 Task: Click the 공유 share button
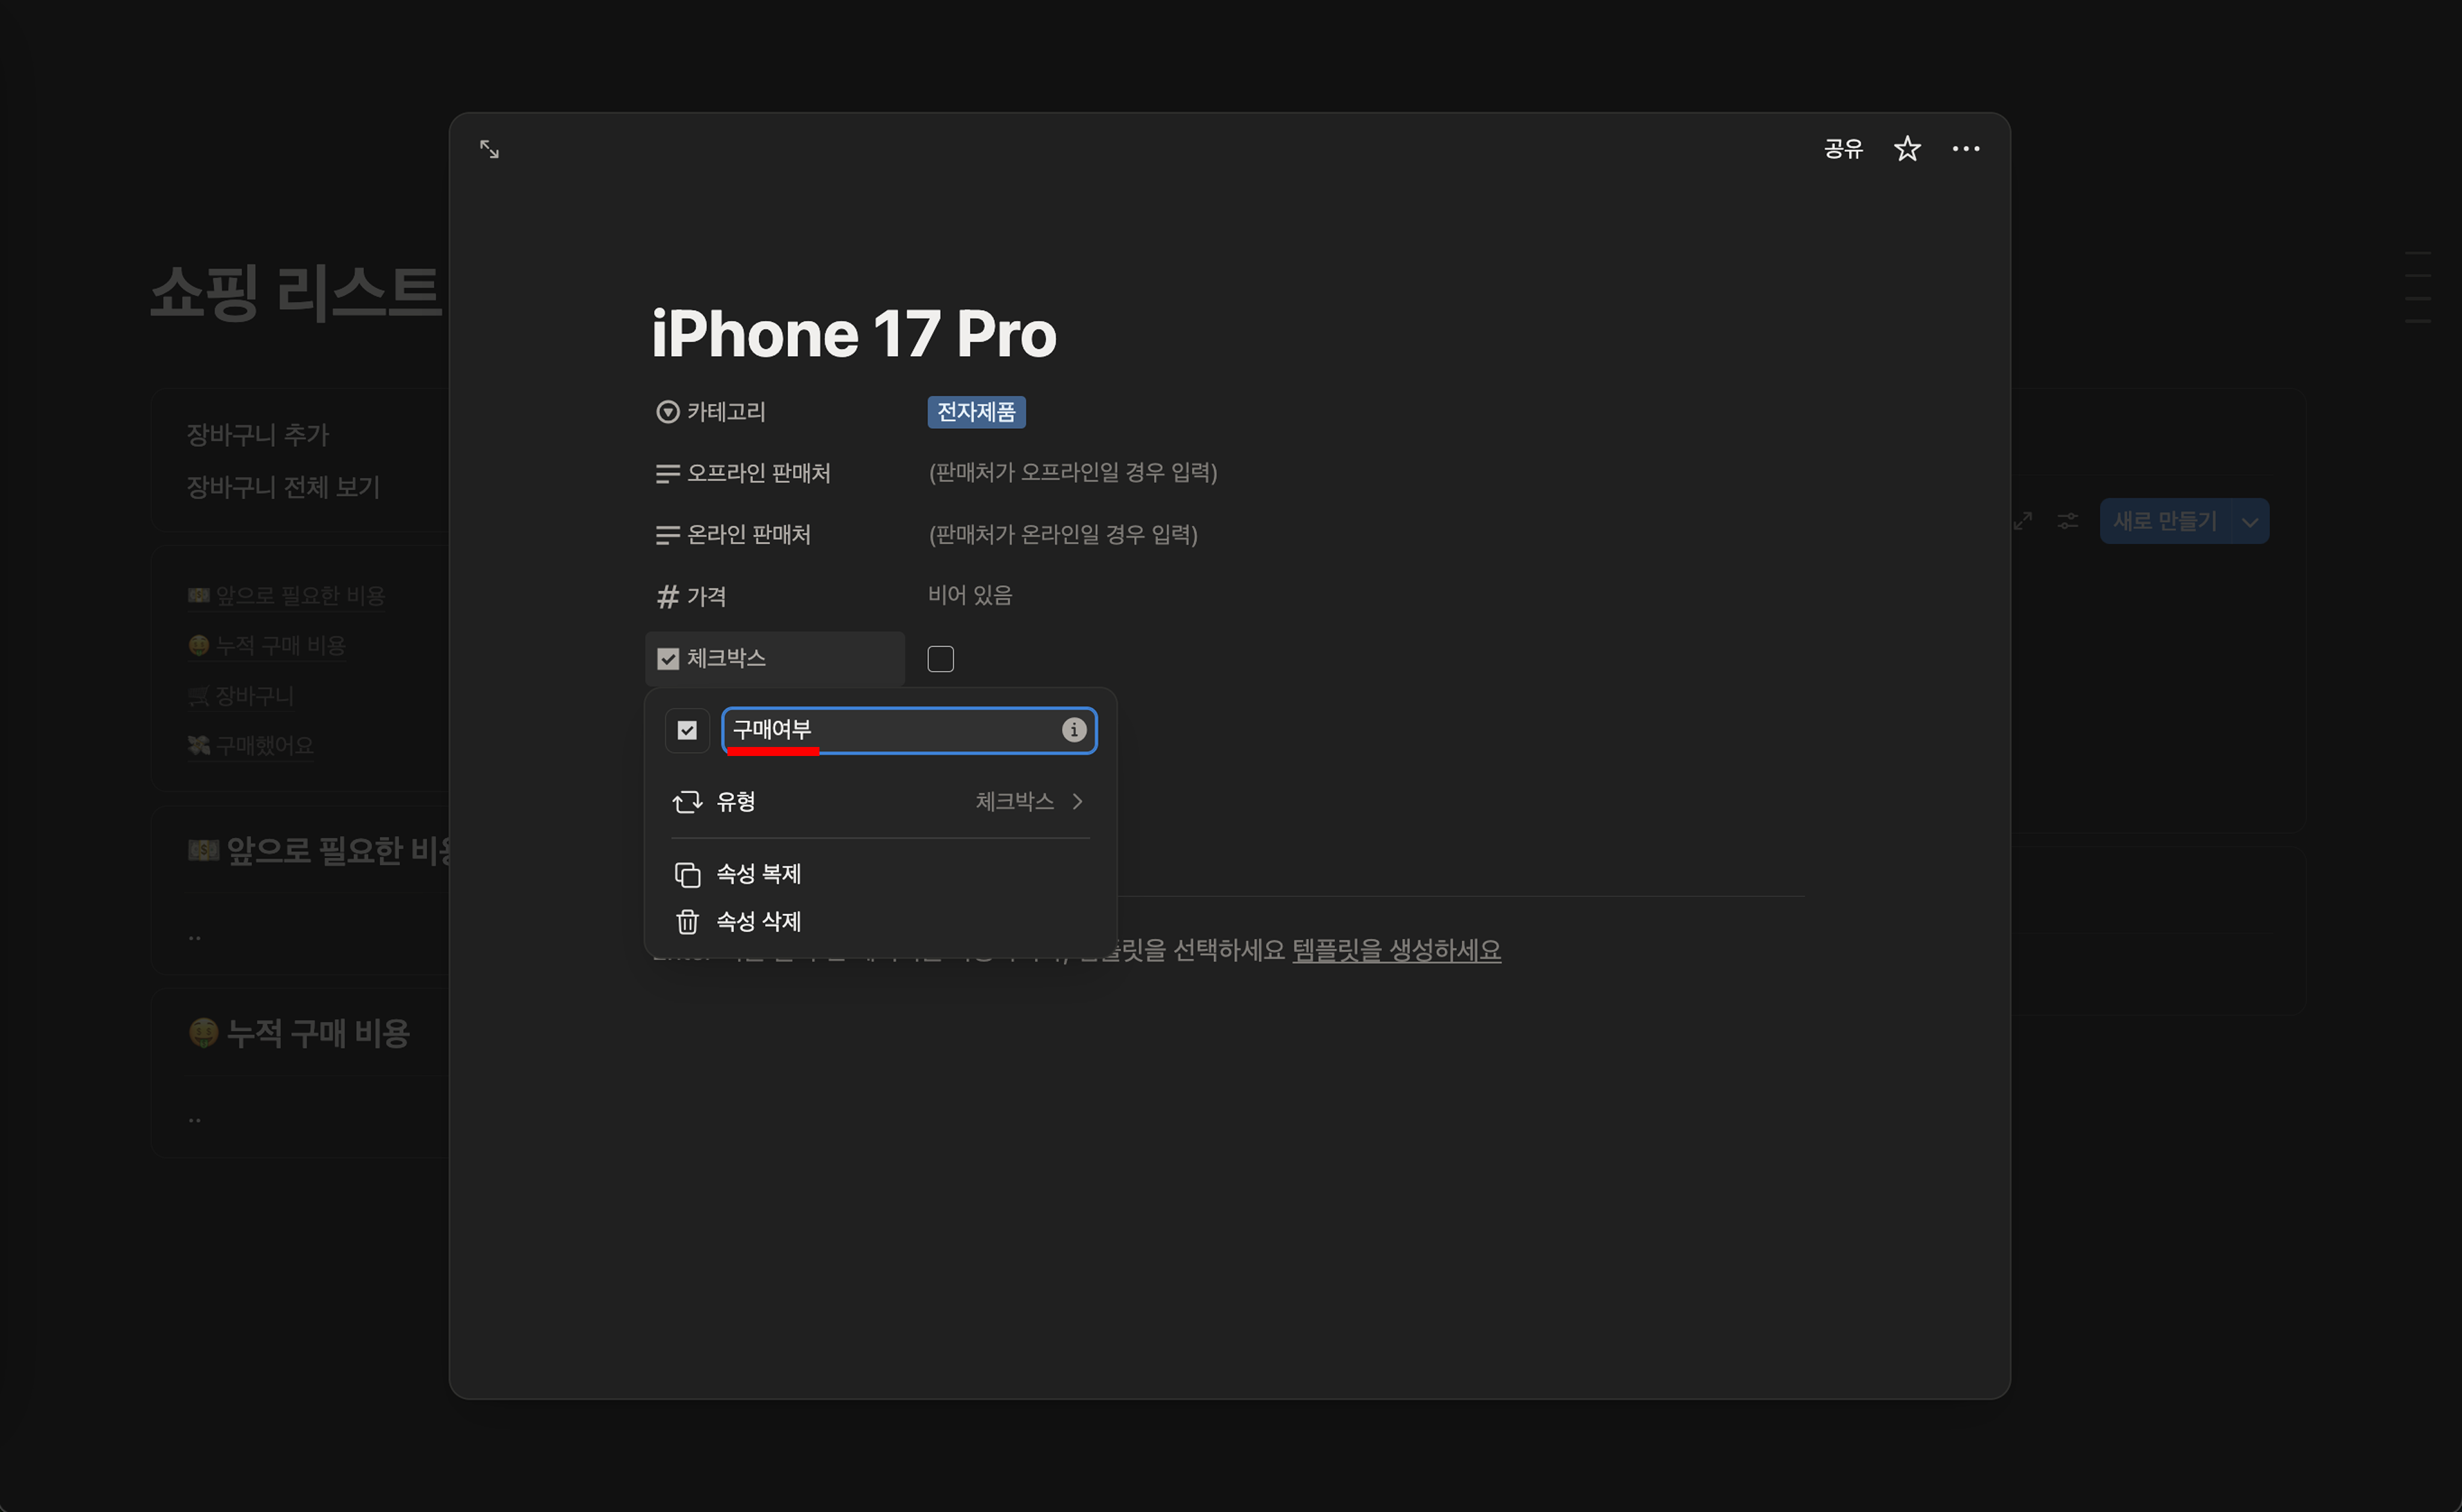pyautogui.click(x=1843, y=149)
